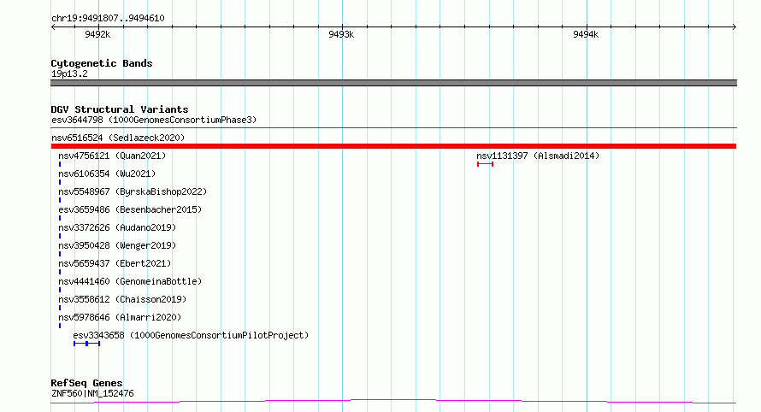Open the RefSeq Genes track heading

(x=86, y=383)
